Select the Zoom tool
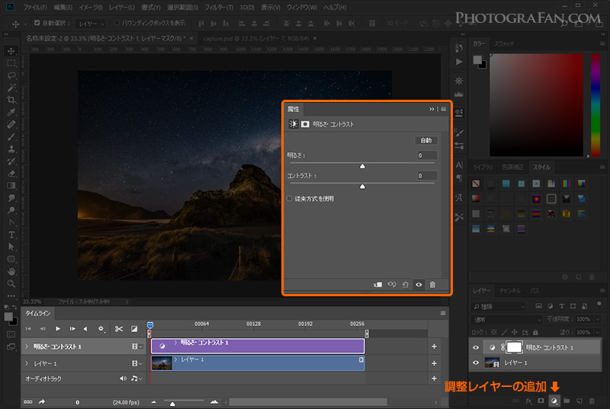Image resolution: width=610 pixels, height=409 pixels. click(11, 283)
